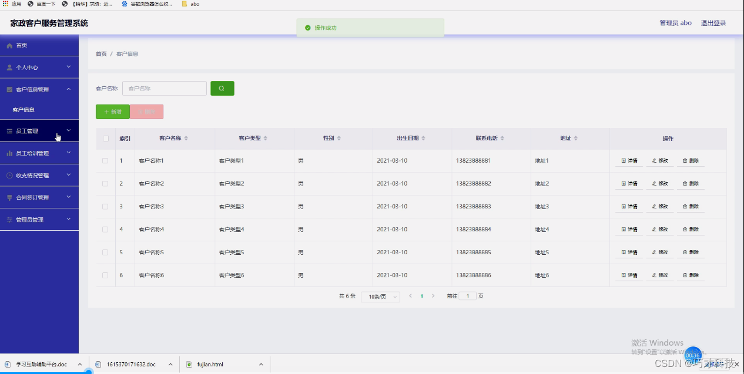
Task: Collapse the 客户信息管理 menu chevron
Action: click(69, 89)
